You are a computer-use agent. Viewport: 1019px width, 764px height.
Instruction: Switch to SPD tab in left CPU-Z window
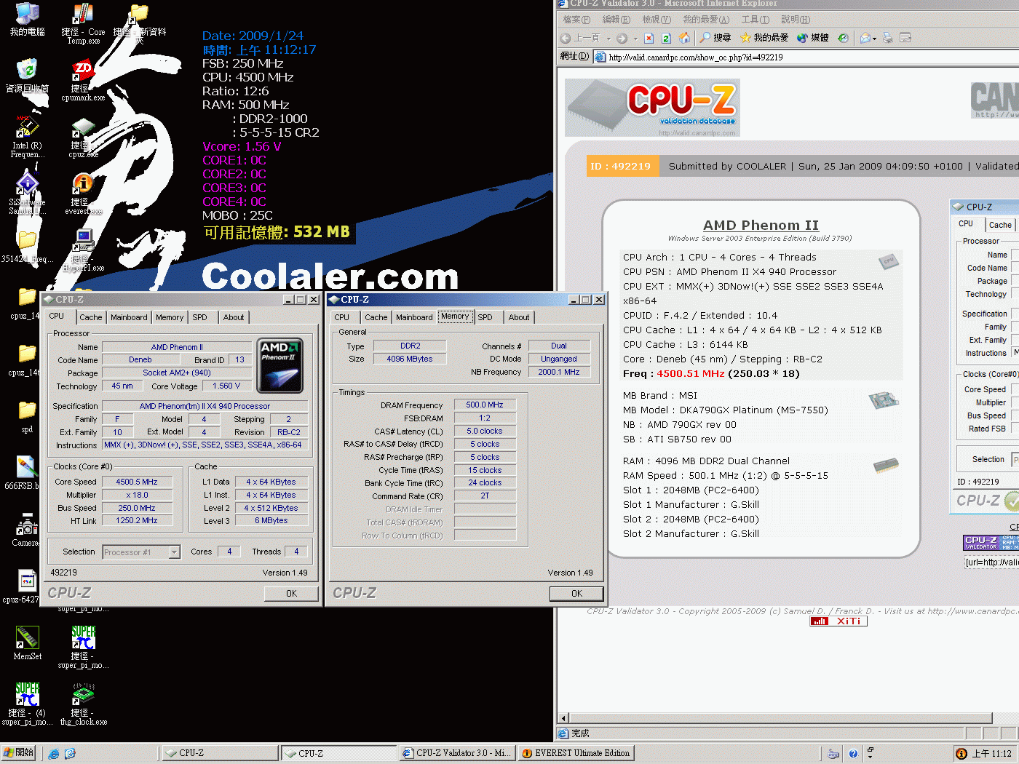pos(199,317)
